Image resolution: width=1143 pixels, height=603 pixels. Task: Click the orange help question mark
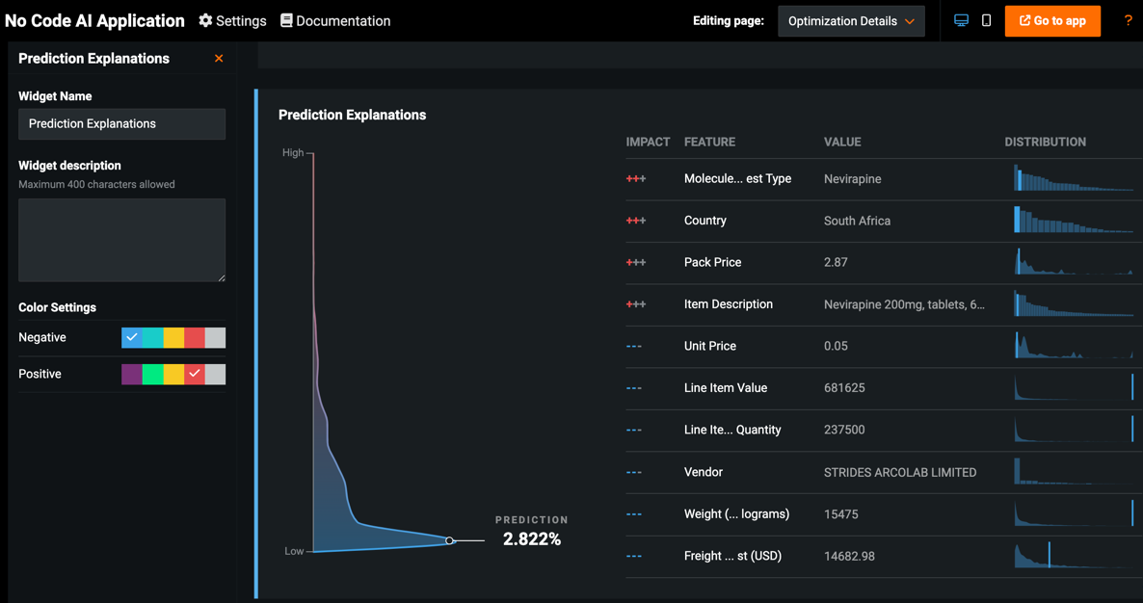[x=1128, y=20]
